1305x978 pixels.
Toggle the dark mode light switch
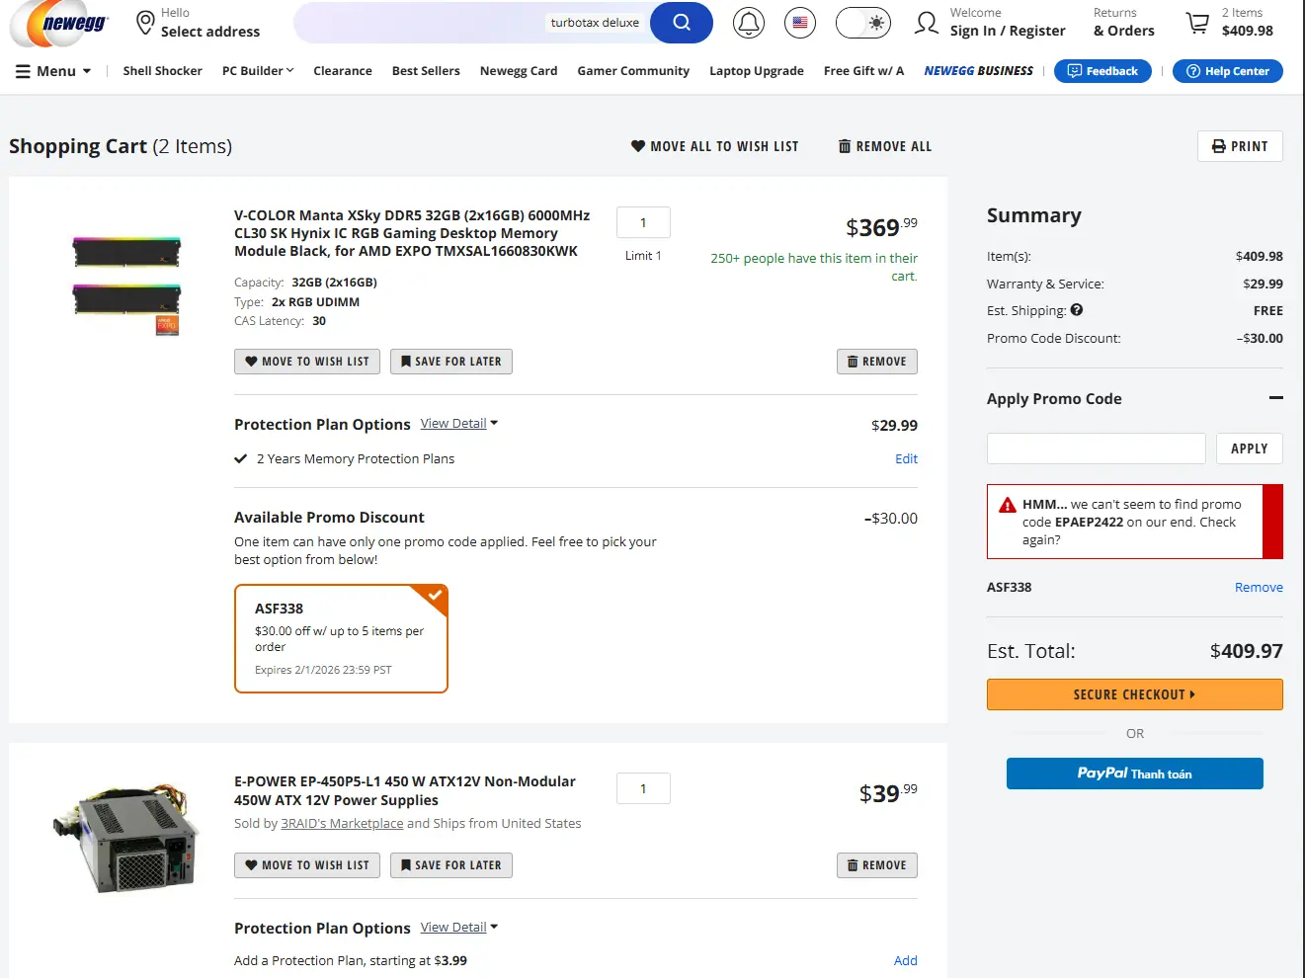(863, 23)
